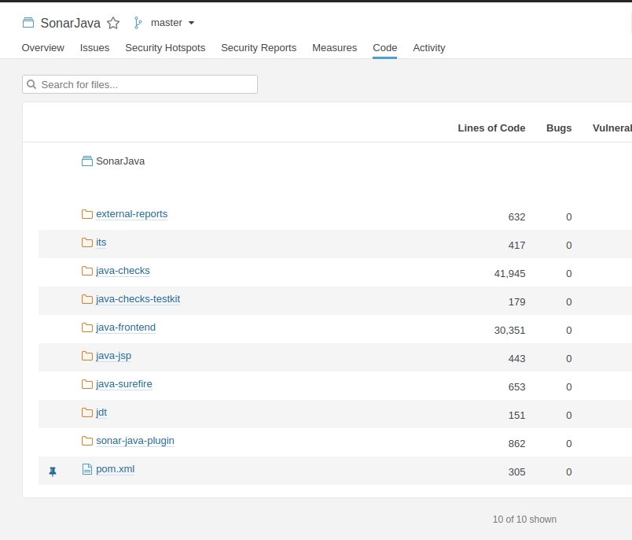
Task: Toggle the favorite star off
Action: point(113,24)
